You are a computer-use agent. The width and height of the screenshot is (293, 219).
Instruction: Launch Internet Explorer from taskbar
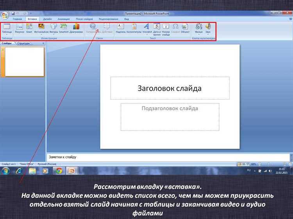click(x=19, y=171)
